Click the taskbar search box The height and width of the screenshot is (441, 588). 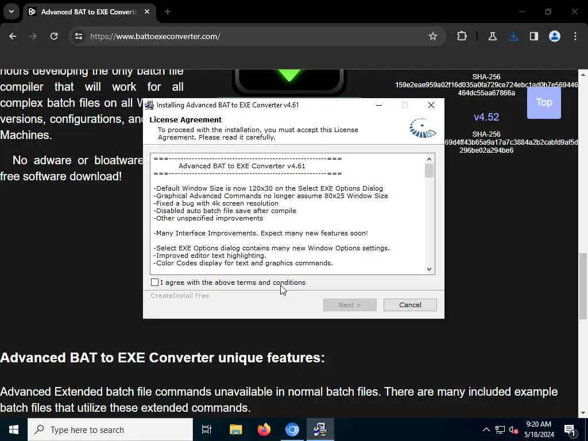click(x=110, y=430)
